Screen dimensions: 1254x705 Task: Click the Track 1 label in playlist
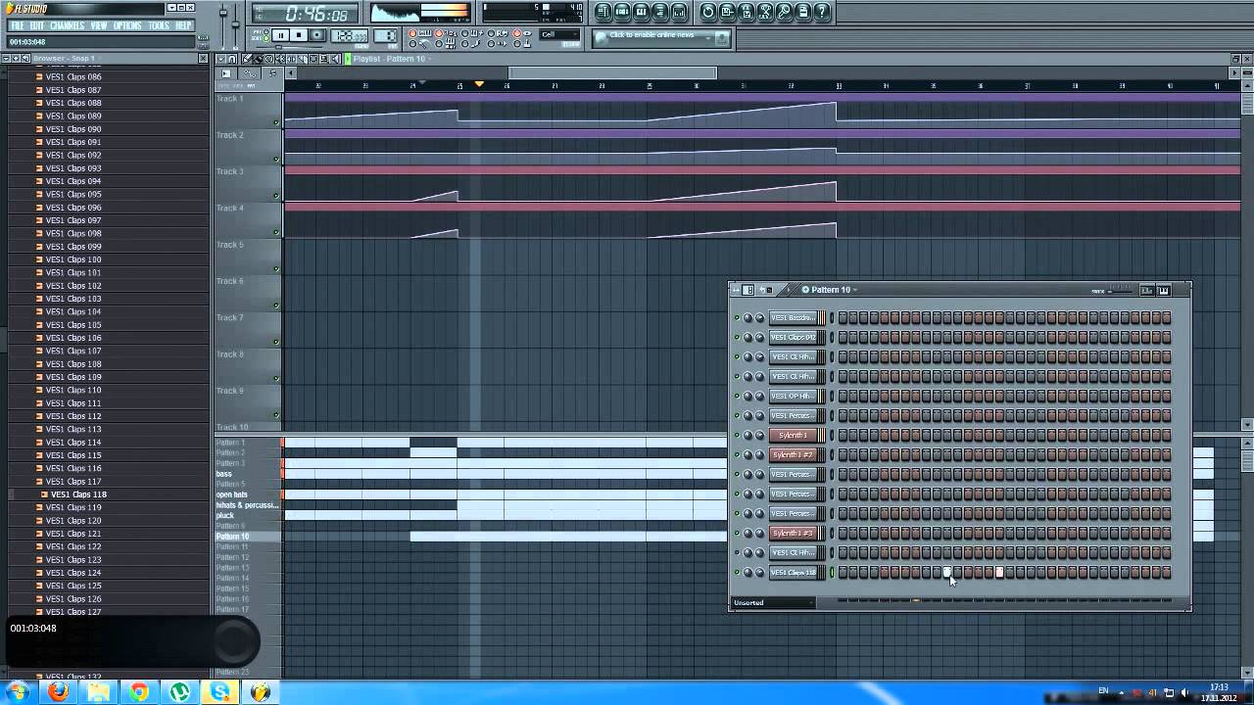(230, 99)
